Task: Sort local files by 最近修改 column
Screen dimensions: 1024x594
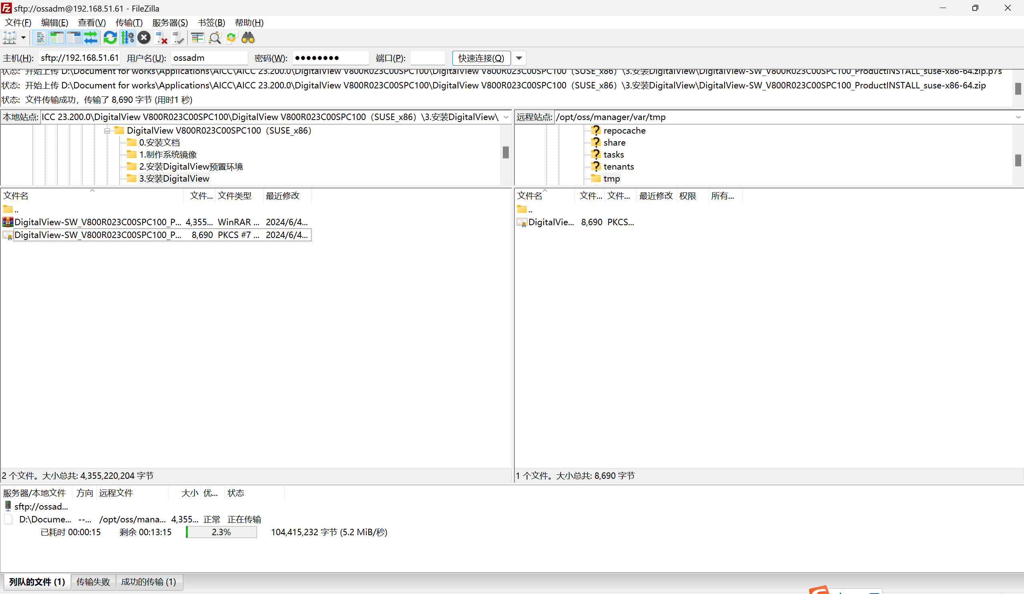Action: pos(287,196)
